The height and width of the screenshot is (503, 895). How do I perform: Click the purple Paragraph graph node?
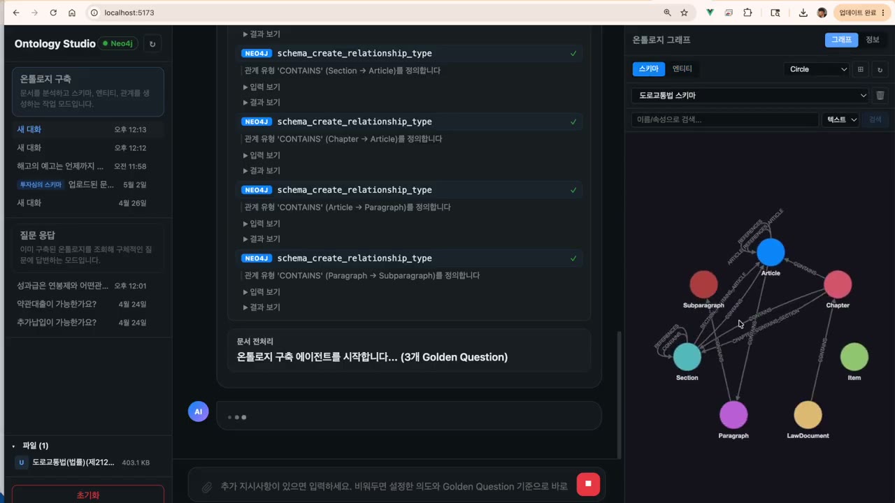(x=733, y=415)
